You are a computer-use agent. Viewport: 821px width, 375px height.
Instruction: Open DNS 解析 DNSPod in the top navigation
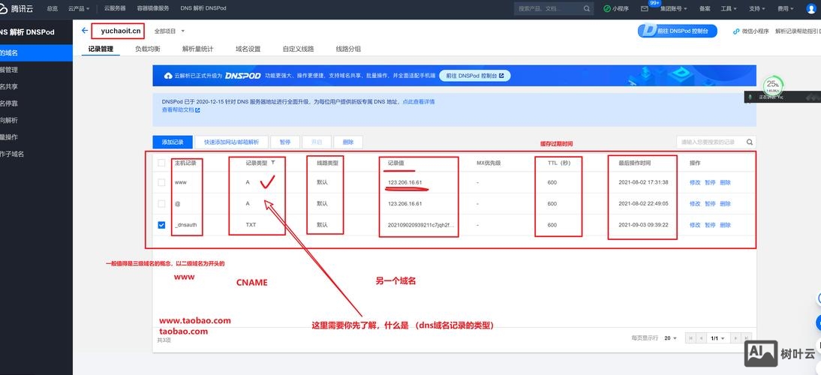[203, 8]
